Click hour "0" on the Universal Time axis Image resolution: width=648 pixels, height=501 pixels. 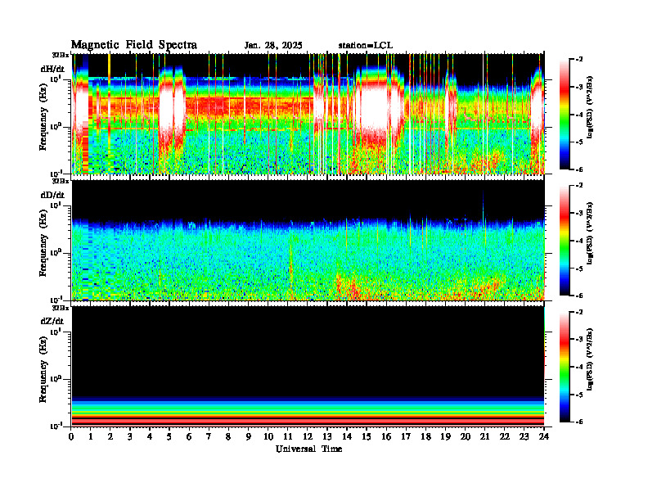point(71,436)
